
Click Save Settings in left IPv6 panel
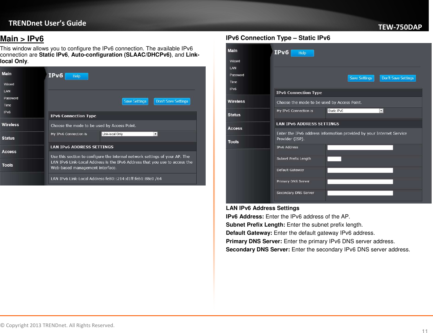point(135,101)
